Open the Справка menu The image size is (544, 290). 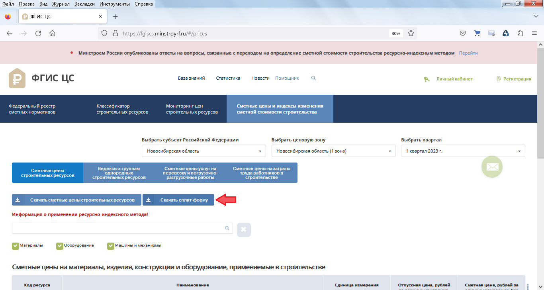143,4
